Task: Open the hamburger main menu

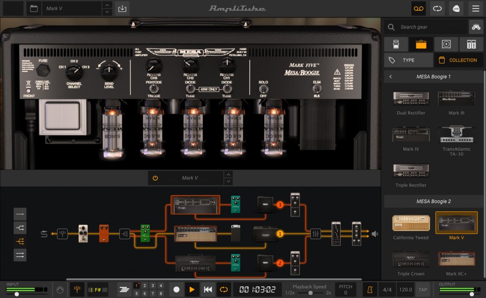Action: [x=476, y=9]
